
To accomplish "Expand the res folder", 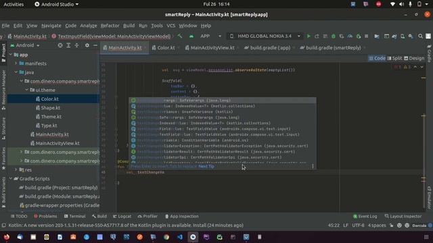I will 16,169.
